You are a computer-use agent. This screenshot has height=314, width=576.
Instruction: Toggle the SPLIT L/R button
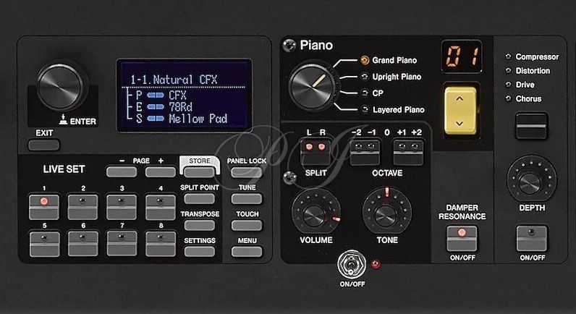[x=315, y=152]
